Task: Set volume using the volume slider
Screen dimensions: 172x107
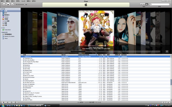Action: tap(21, 5)
